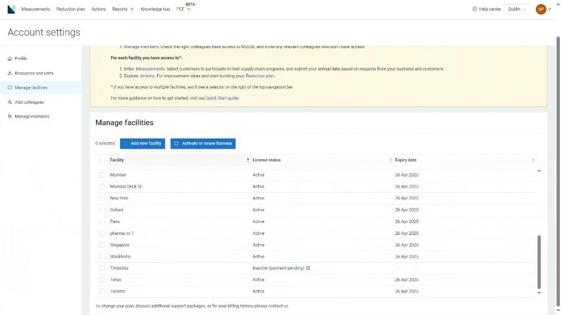Open external link icon beside payment pending
This screenshot has height=315, width=561.
pyautogui.click(x=308, y=268)
